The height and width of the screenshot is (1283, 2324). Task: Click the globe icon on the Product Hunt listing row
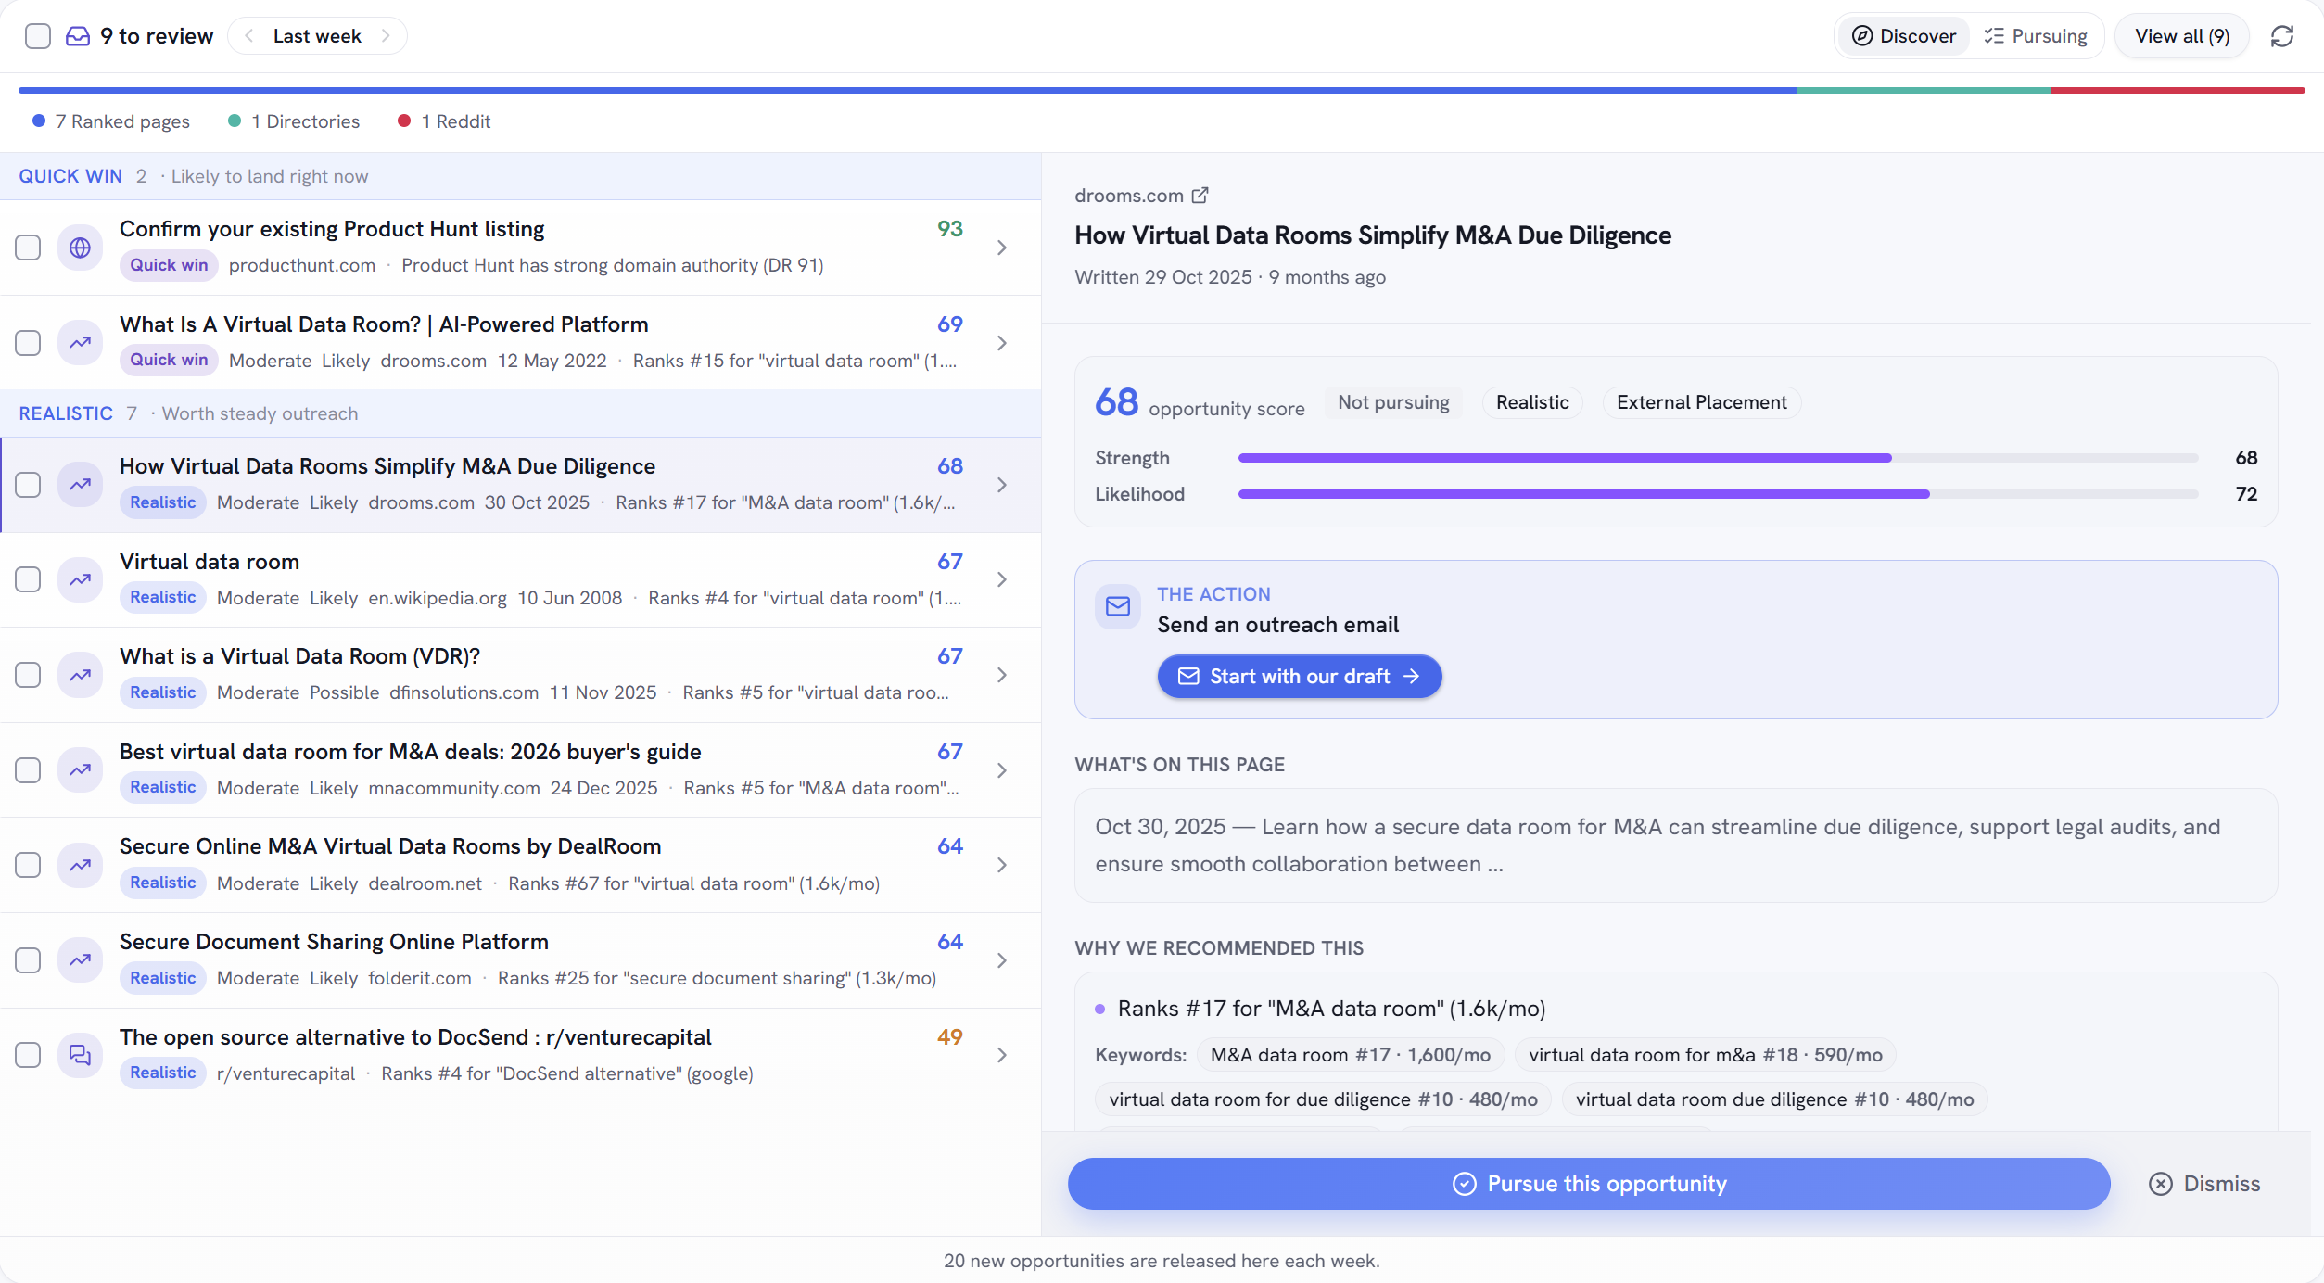point(81,248)
